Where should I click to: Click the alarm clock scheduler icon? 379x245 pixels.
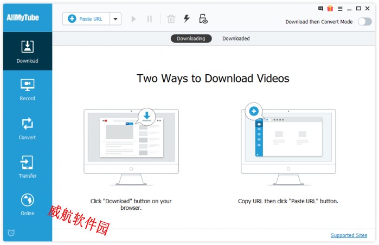pyautogui.click(x=11, y=233)
